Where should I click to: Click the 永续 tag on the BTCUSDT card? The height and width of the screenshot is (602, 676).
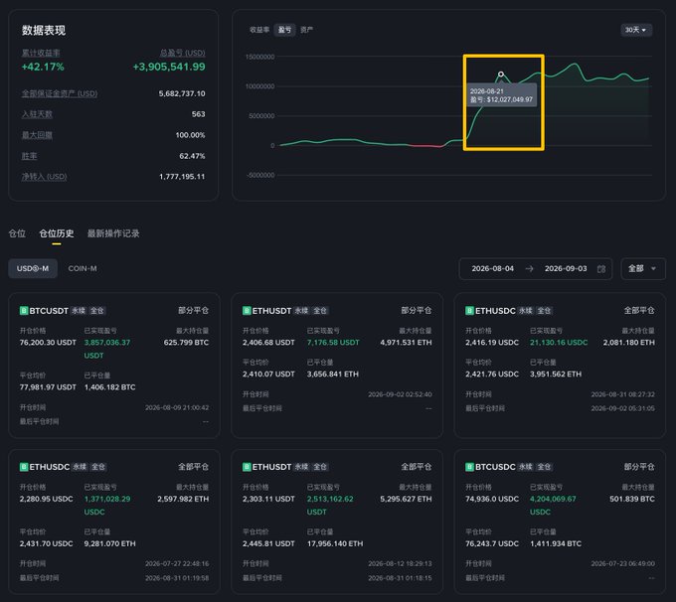(79, 311)
